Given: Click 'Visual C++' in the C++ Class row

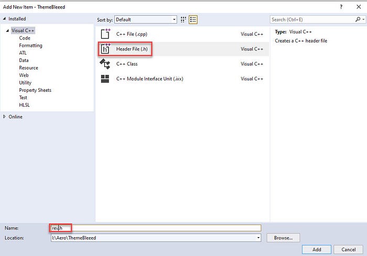Looking at the screenshot, I should click(x=252, y=64).
